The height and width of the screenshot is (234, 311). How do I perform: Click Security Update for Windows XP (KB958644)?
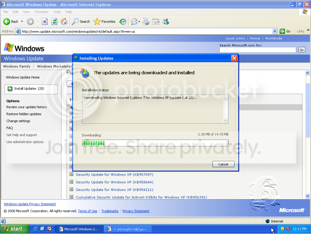[114, 182]
